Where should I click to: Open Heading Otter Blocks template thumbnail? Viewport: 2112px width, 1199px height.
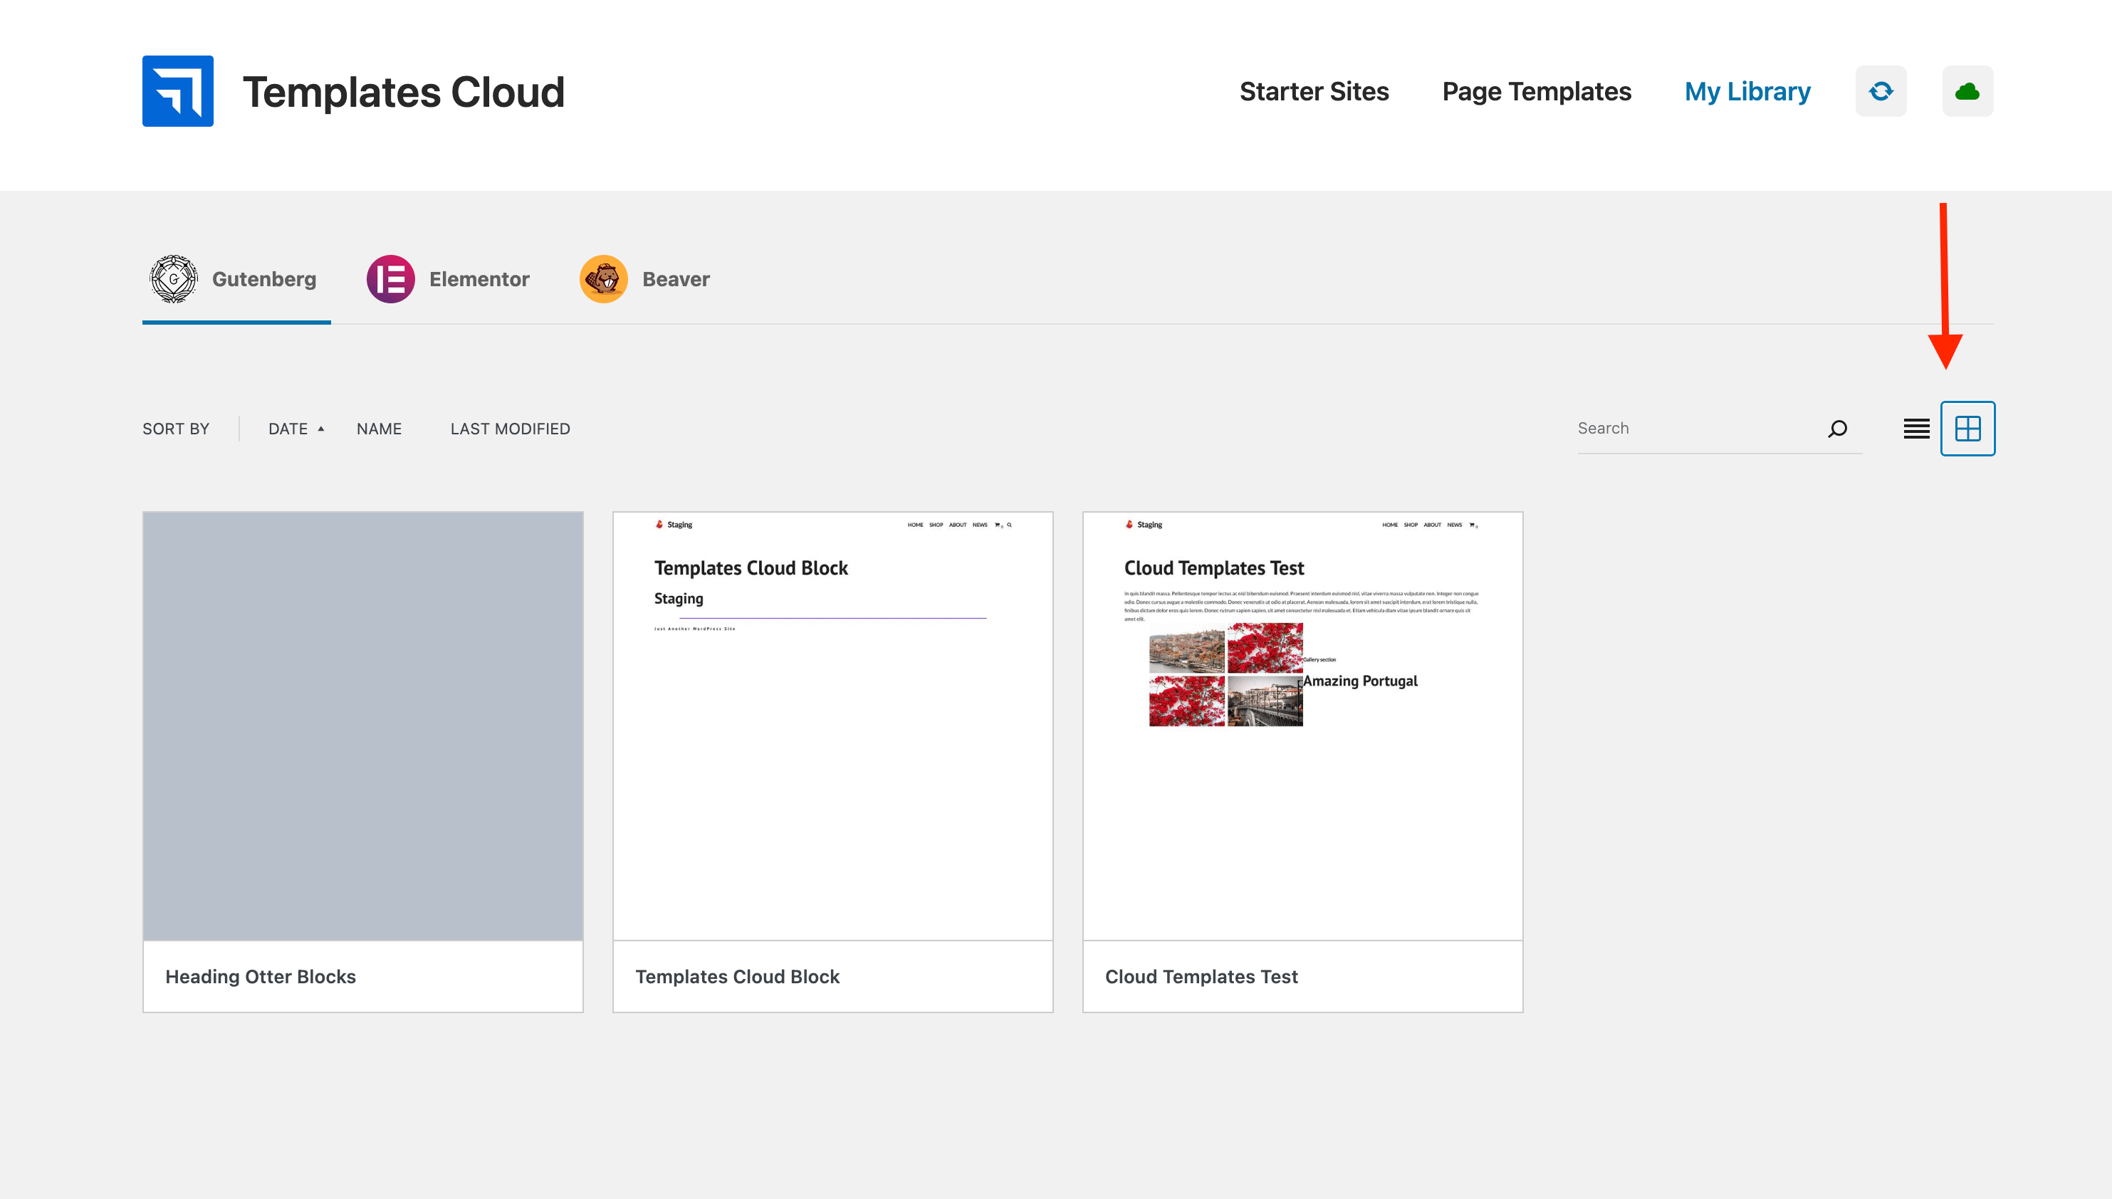[363, 726]
